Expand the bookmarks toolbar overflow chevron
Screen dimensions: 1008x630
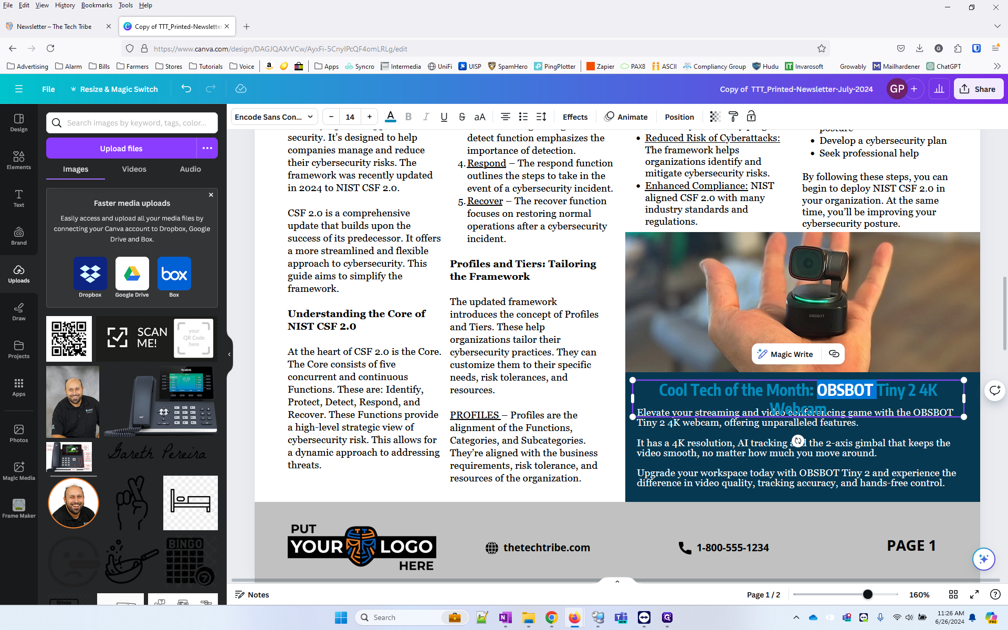tap(997, 66)
